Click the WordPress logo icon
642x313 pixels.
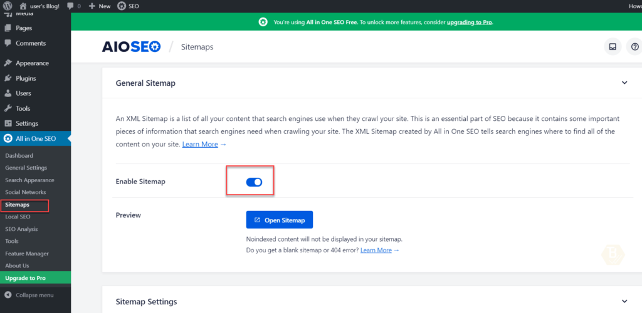point(8,6)
